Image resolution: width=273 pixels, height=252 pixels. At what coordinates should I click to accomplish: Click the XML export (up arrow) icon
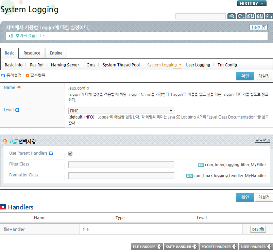coord(251,16)
